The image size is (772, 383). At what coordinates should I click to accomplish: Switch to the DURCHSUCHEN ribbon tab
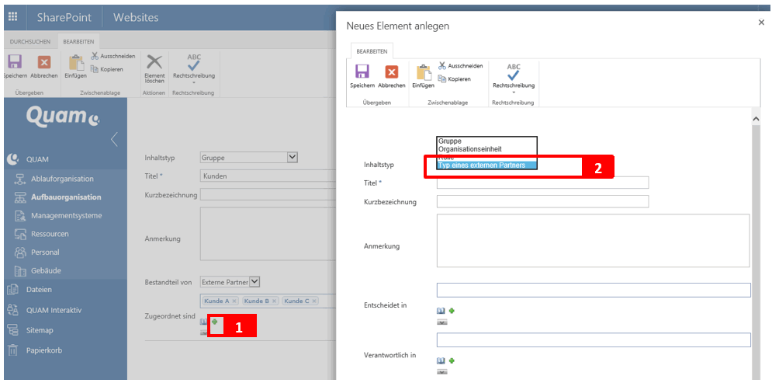coord(30,40)
